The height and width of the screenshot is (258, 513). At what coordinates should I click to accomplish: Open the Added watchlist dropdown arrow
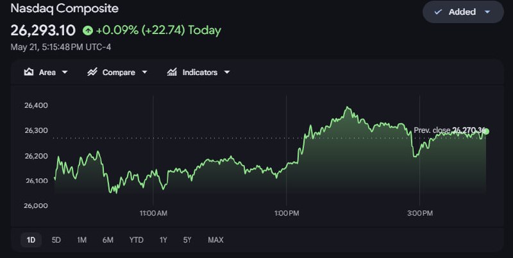(487, 12)
